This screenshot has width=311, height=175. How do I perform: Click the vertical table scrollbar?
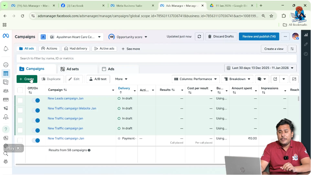click(298, 98)
